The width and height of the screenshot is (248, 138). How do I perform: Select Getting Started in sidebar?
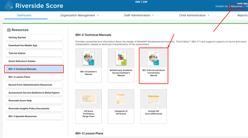(34, 37)
